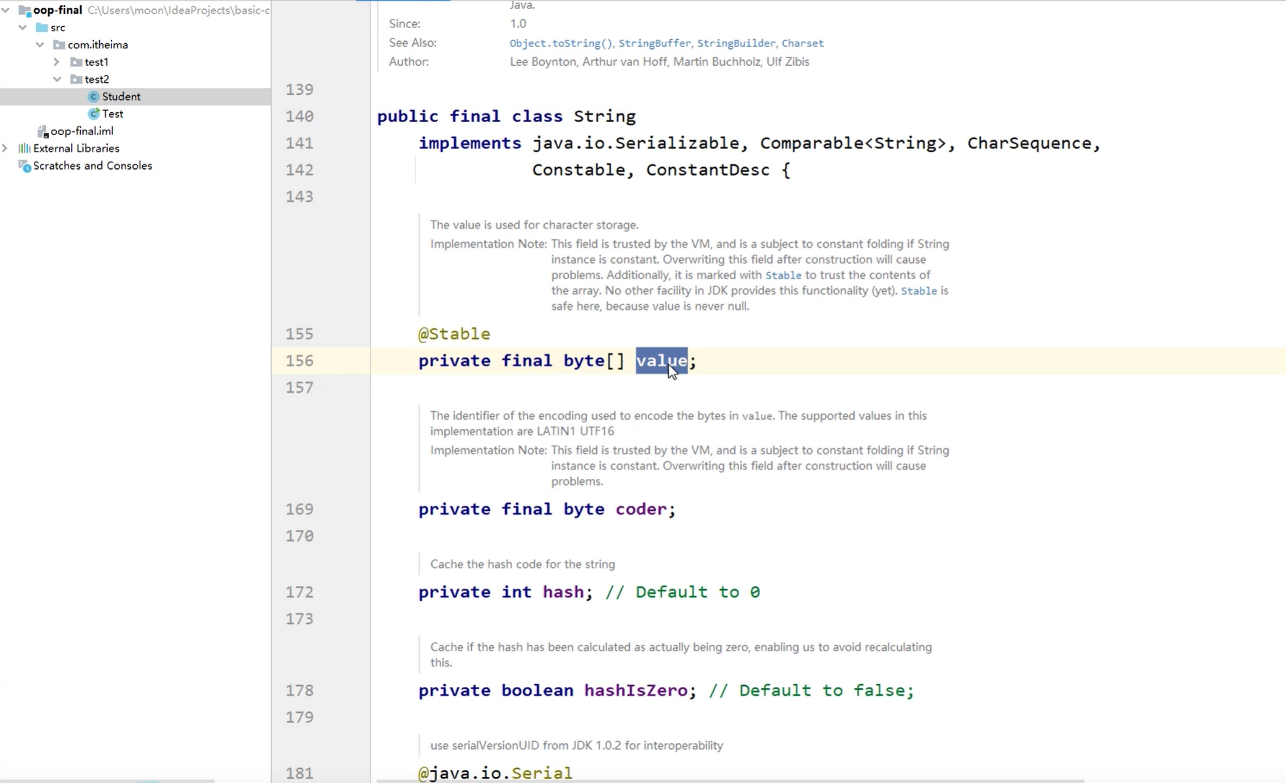Screen dimensions: 1286x783
Task: Click the oop-final project module icon
Action: (x=25, y=10)
